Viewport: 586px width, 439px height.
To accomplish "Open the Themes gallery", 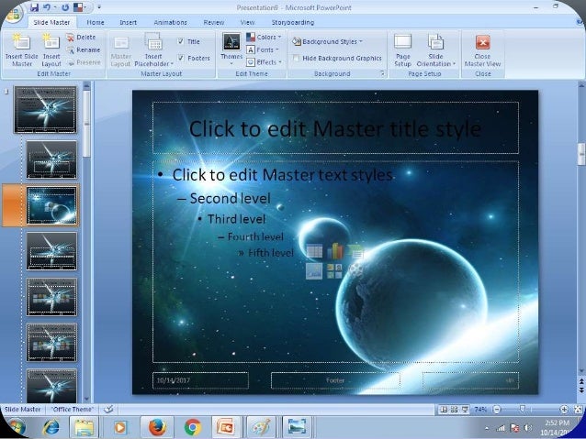I will [x=231, y=49].
